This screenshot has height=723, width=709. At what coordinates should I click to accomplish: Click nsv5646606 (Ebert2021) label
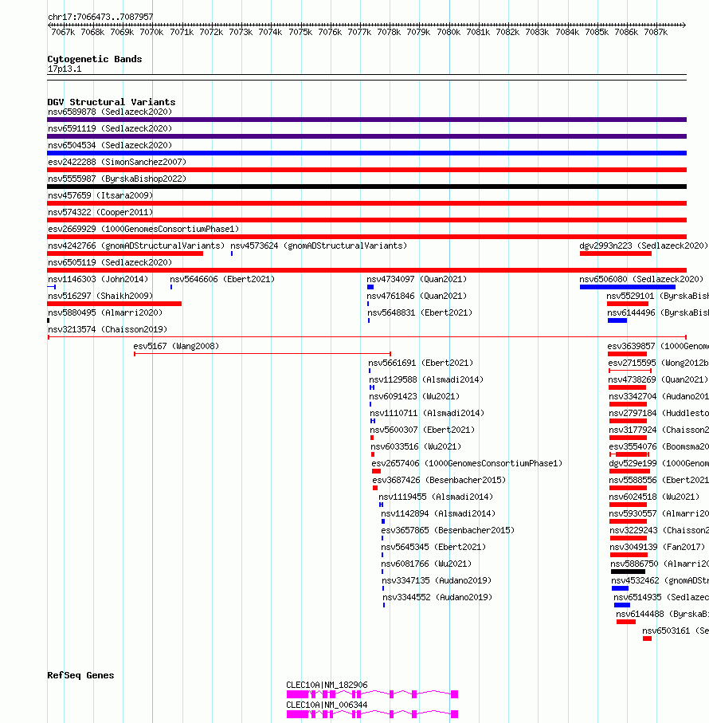point(222,280)
